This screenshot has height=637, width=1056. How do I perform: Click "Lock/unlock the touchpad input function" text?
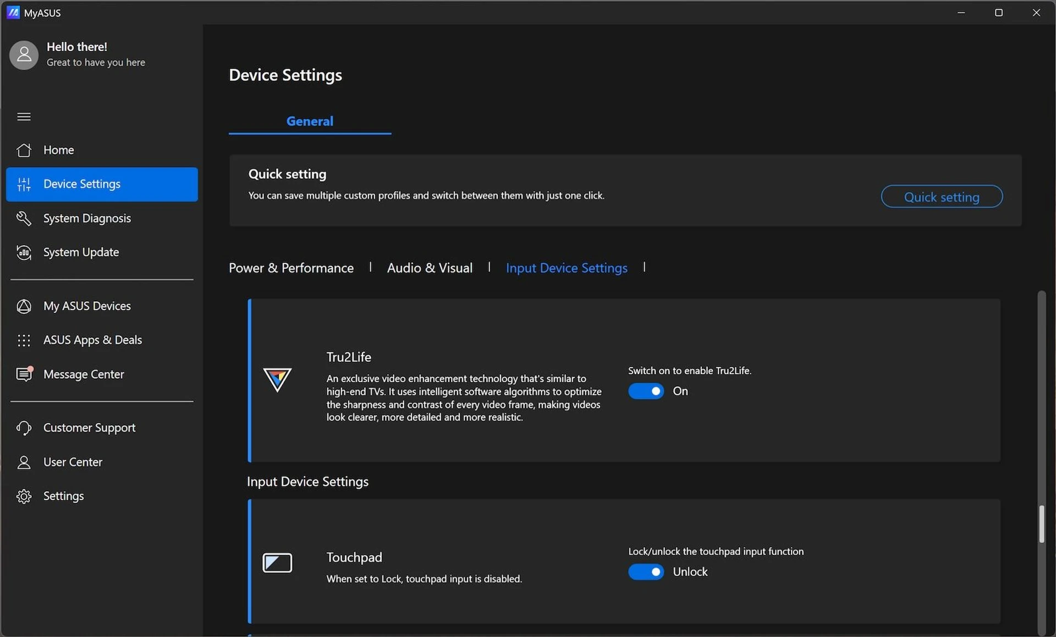[x=716, y=551]
